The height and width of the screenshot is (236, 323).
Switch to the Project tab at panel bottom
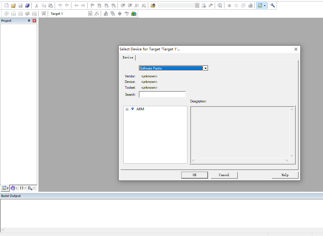(5, 188)
